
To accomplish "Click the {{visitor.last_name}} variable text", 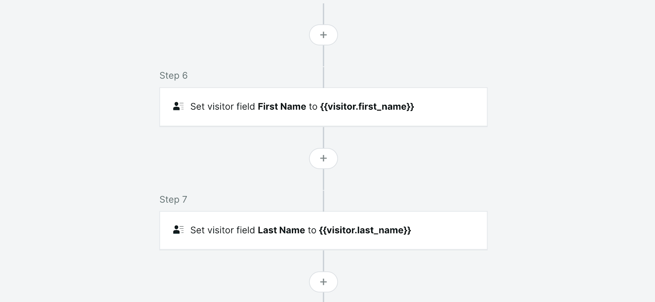I will [x=365, y=230].
